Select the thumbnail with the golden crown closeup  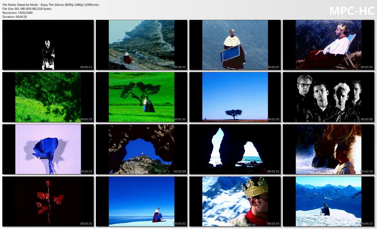pos(235,201)
